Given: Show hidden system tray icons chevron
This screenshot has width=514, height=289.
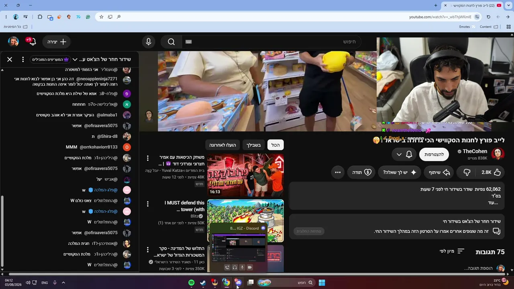Looking at the screenshot, I should click(63, 283).
